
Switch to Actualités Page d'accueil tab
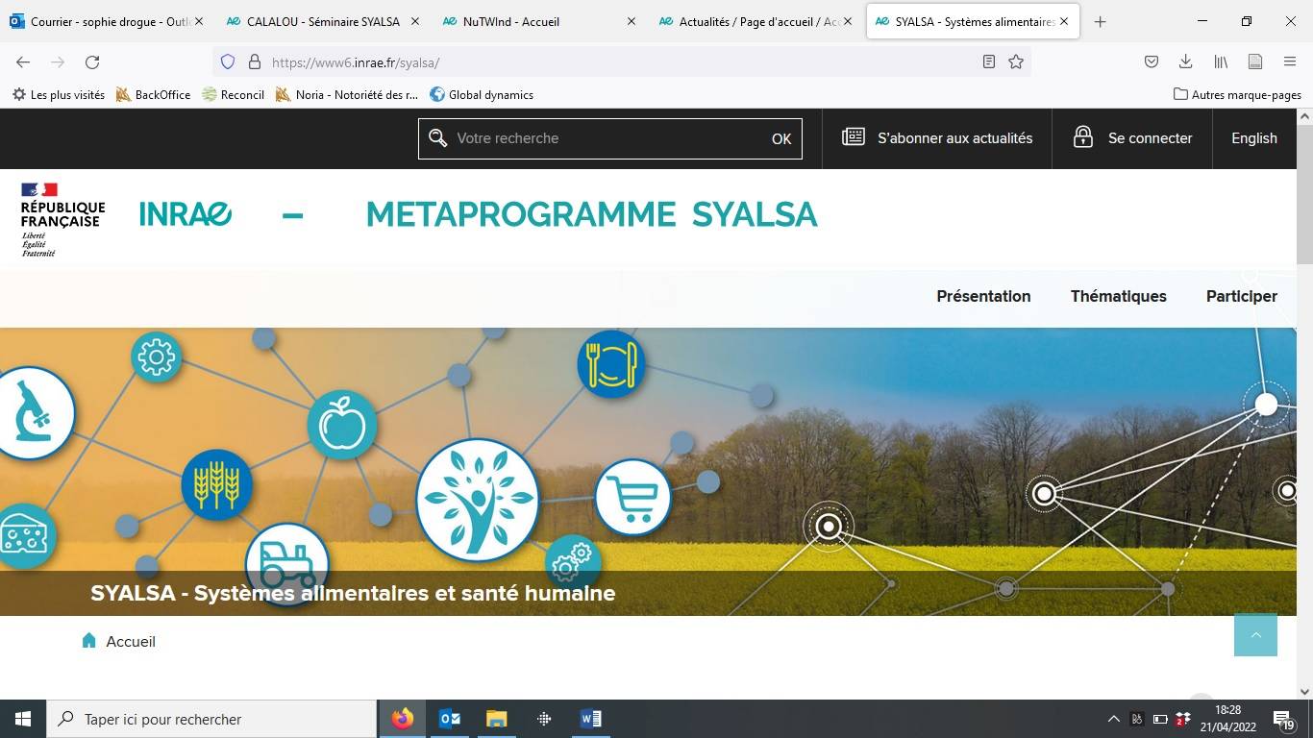756,21
